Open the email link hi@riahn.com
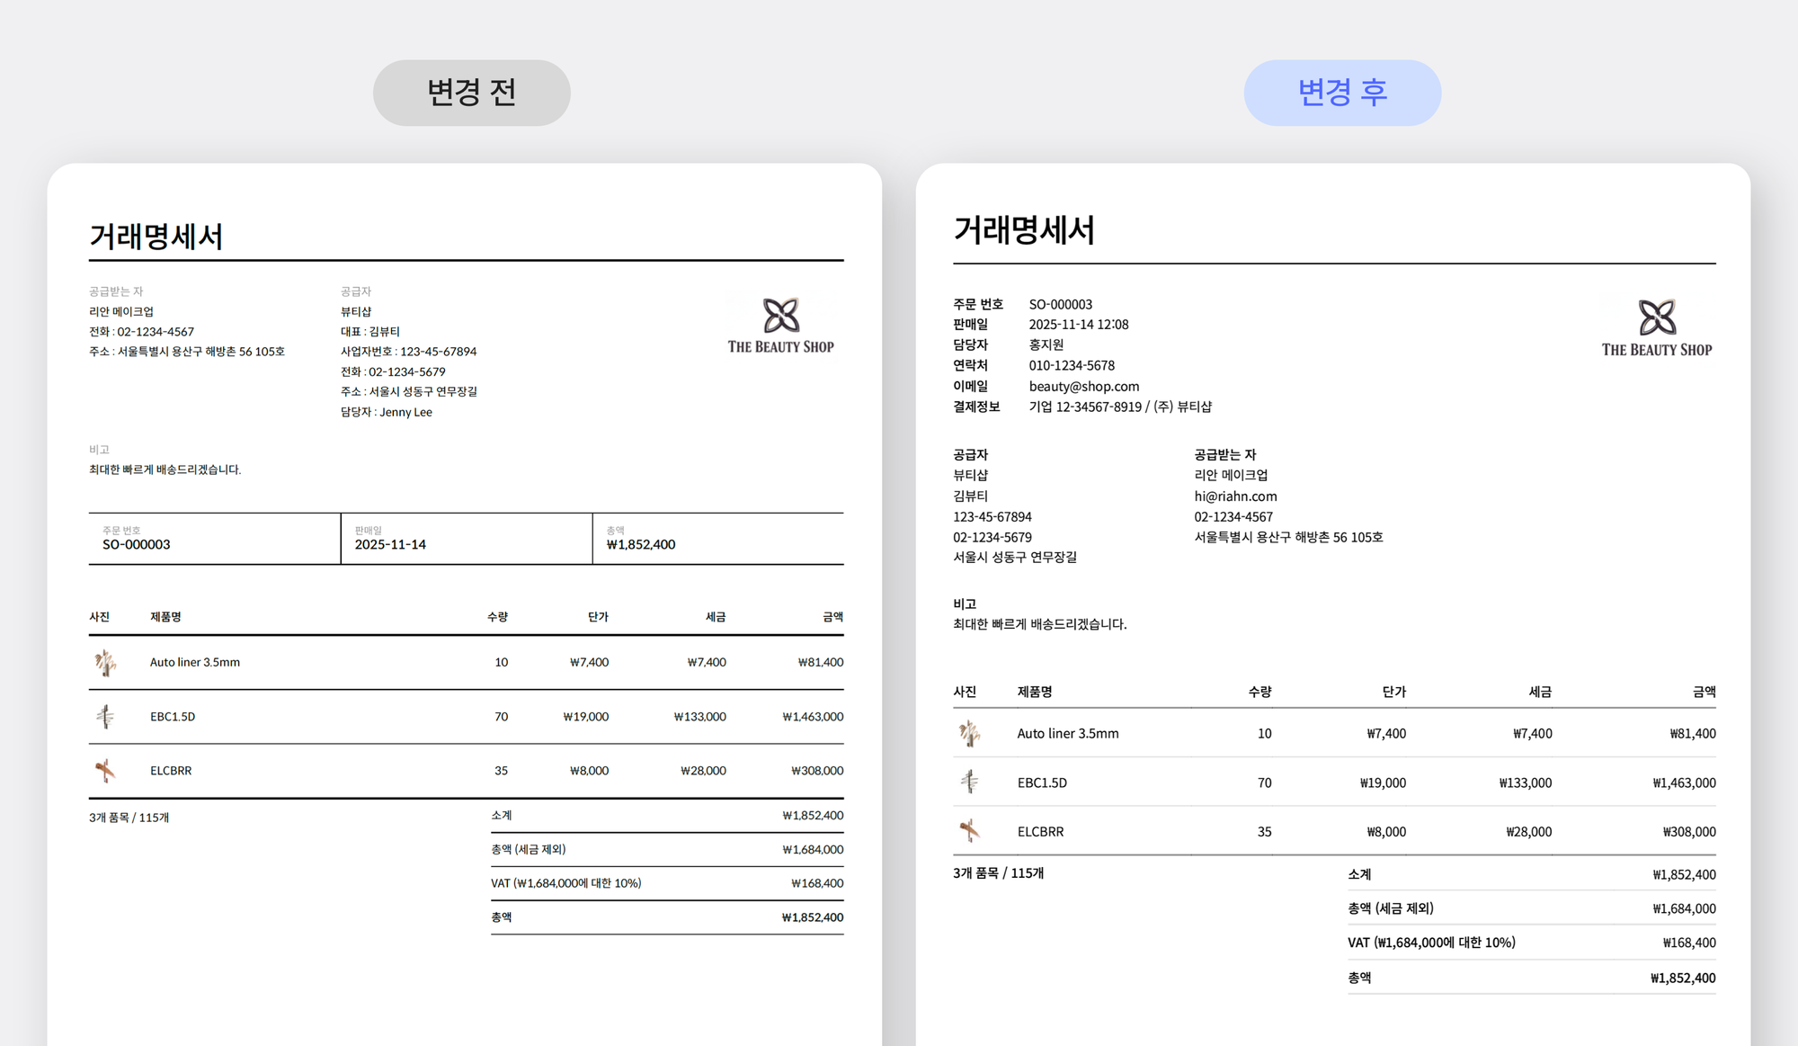Screen dimensions: 1798x1046 click(x=1235, y=496)
